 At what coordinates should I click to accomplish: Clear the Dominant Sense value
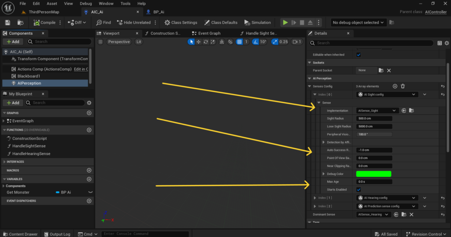(412, 215)
